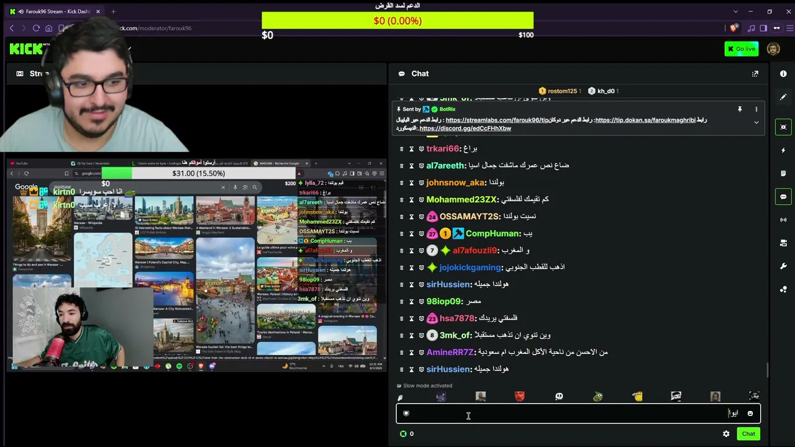Screen dimensions: 795x447
Task: Ban user AmineRR7Z with shield icon
Action: pyautogui.click(x=421, y=353)
